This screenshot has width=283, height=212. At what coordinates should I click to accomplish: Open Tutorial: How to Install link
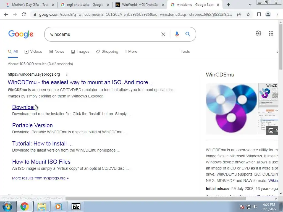click(42, 144)
